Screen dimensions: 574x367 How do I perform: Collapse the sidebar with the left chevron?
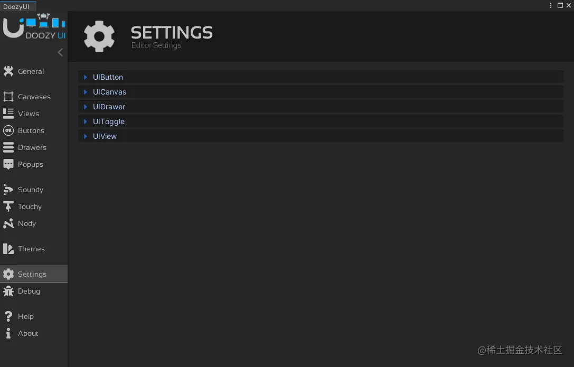coord(60,52)
